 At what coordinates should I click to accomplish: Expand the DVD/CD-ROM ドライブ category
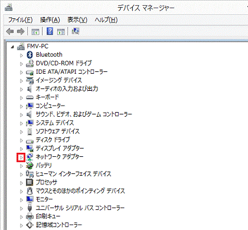click(x=21, y=64)
